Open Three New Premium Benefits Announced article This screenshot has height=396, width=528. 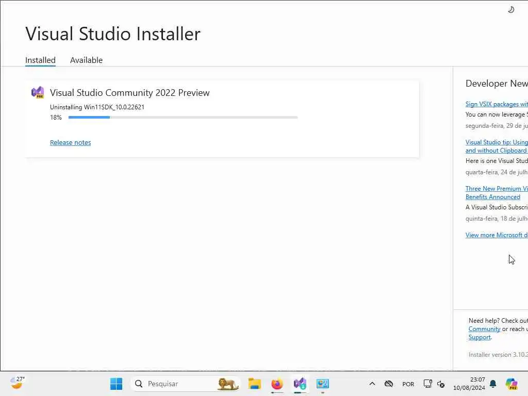[x=497, y=193]
